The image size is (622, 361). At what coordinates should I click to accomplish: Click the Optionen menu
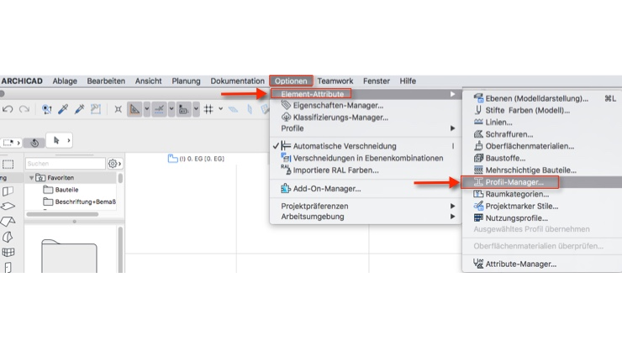coord(291,81)
